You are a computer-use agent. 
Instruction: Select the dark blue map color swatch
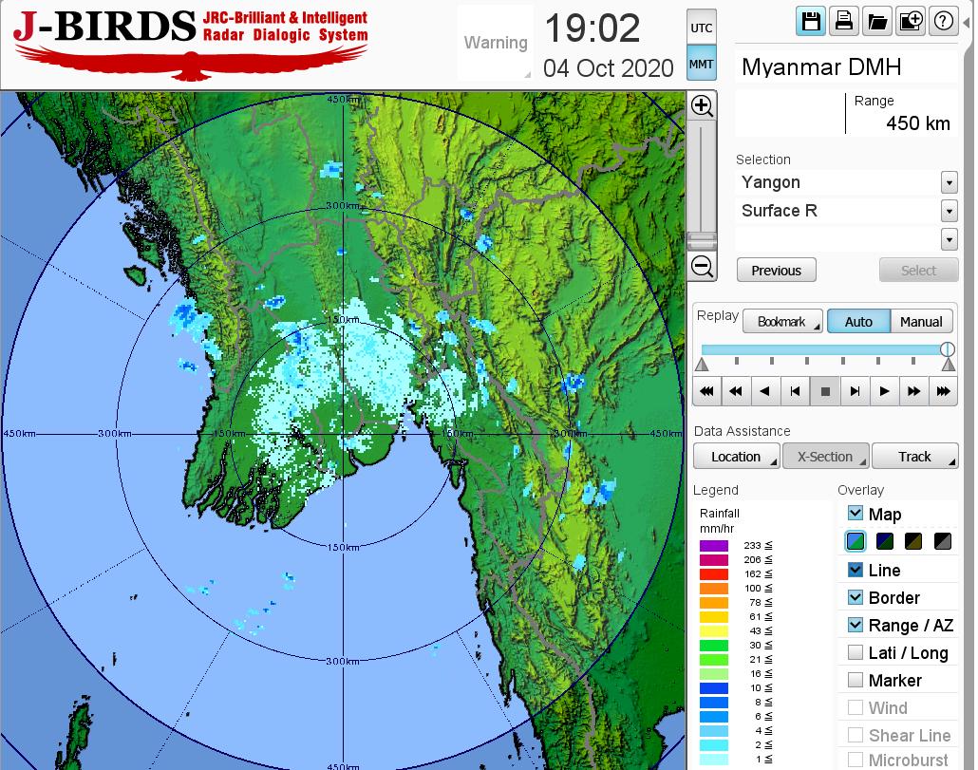[885, 542]
